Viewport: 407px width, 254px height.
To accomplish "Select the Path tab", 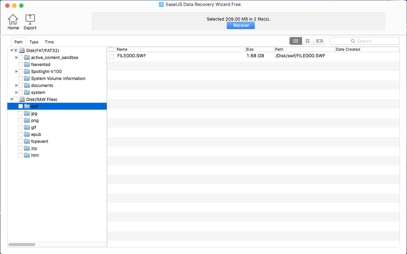I will (19, 42).
